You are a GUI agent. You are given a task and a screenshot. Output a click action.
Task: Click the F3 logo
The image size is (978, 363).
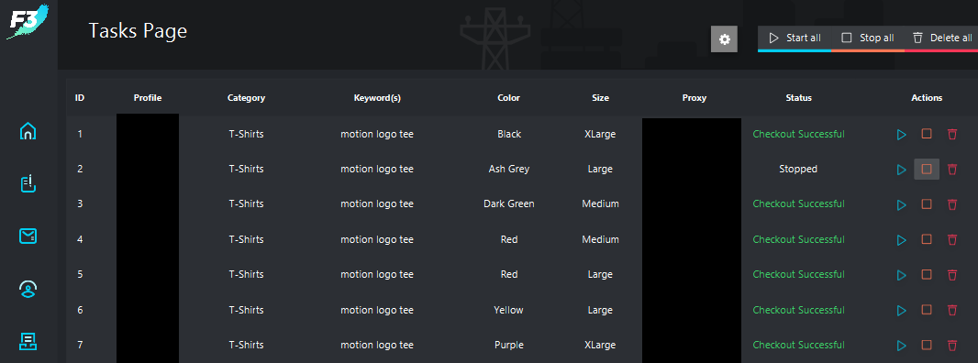tap(28, 21)
